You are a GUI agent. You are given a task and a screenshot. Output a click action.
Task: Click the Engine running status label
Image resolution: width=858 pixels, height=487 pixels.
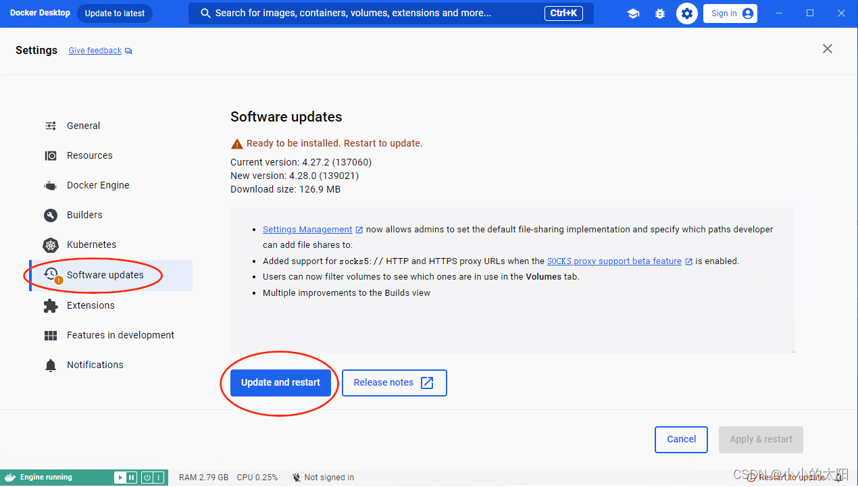(46, 478)
